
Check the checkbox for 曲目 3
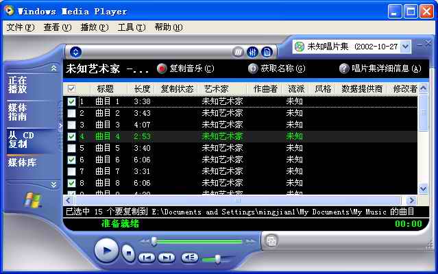[71, 125]
